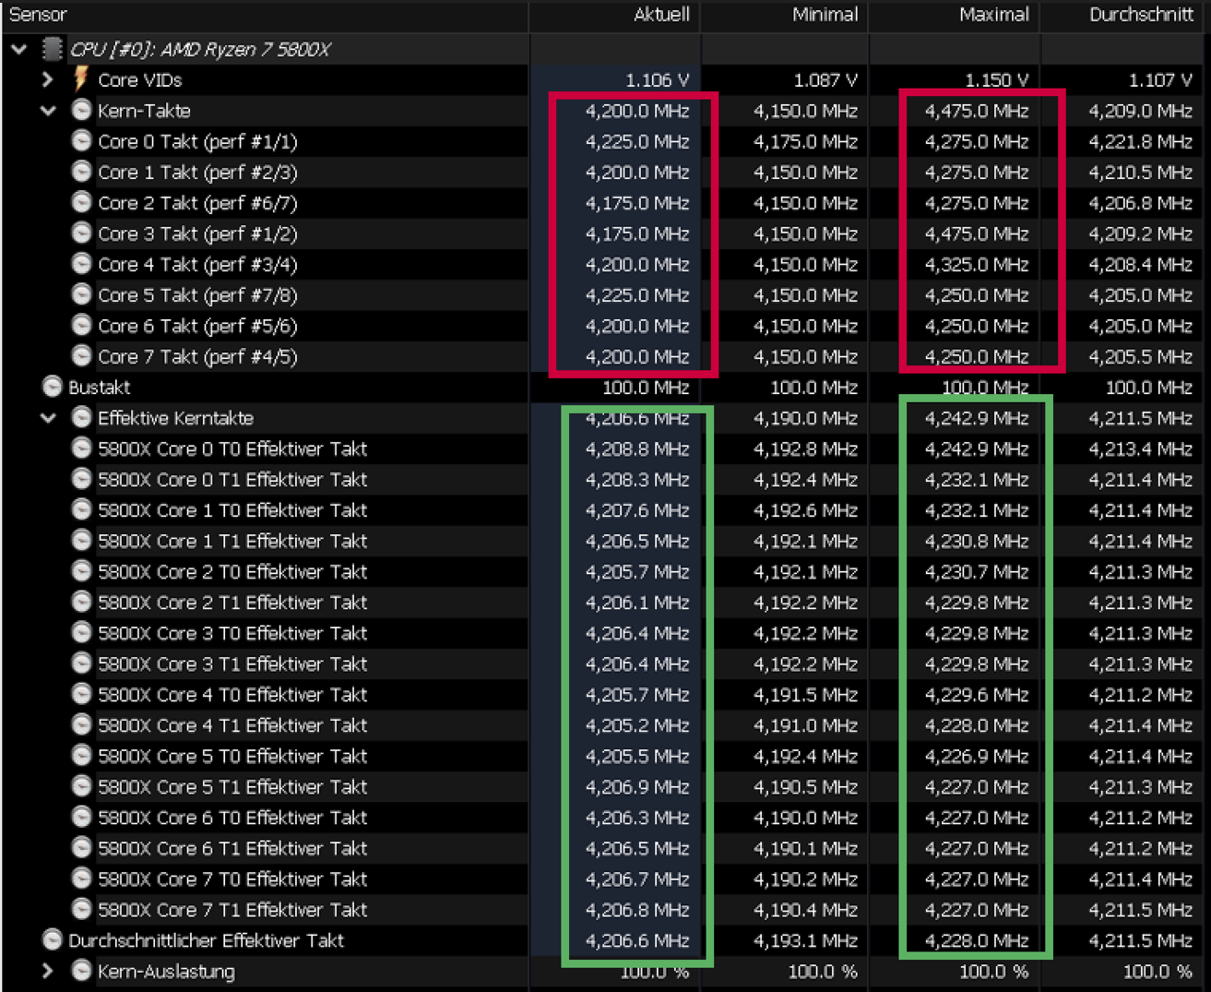Click the icon of 5800X Core 7 T1 Effektiver Takt
Viewport: 1211px width, 992px height.
81,909
